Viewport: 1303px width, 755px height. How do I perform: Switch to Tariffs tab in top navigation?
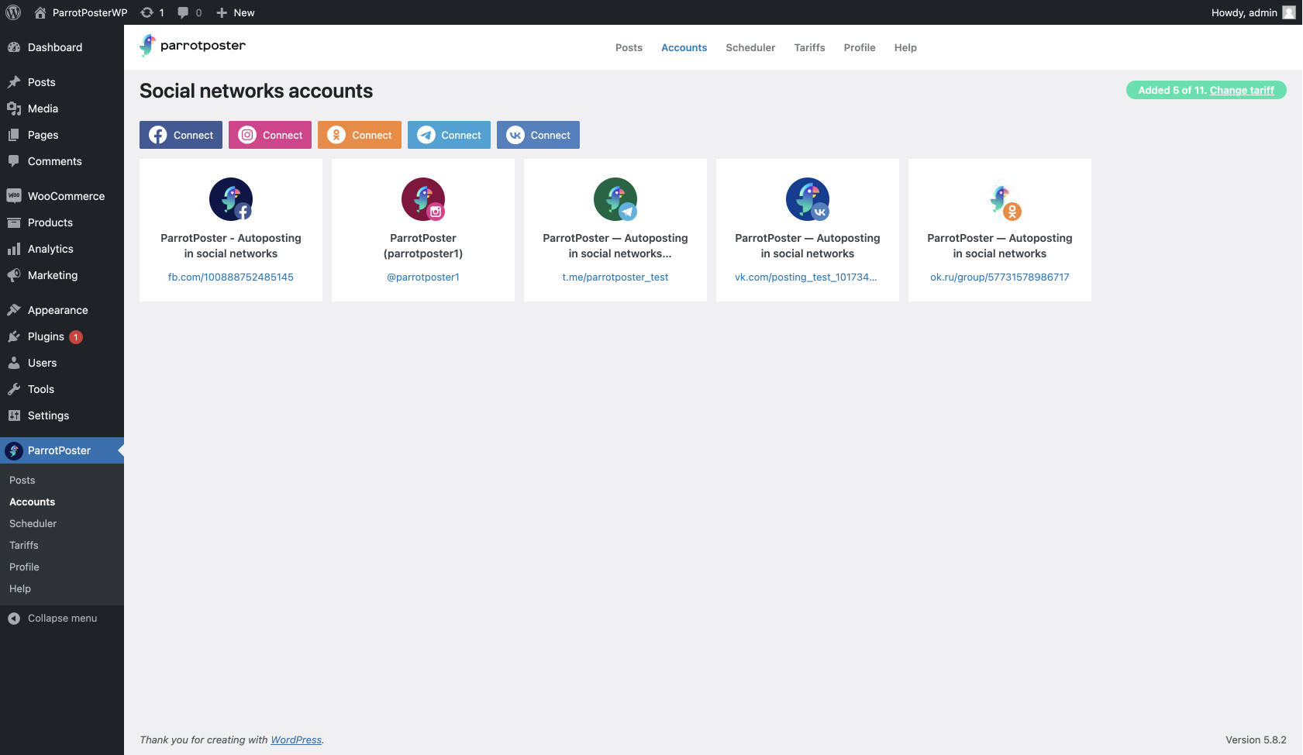coord(809,47)
